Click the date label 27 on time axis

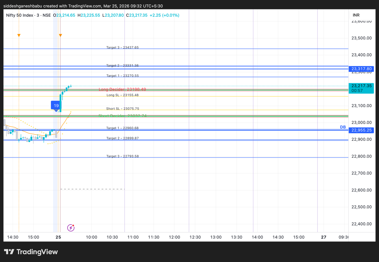pos(323,237)
